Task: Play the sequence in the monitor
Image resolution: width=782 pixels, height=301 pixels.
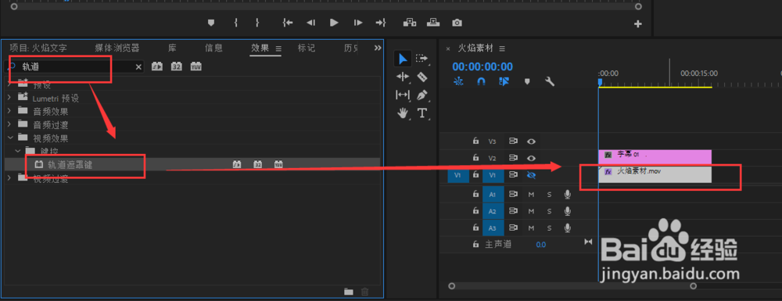Action: [334, 23]
